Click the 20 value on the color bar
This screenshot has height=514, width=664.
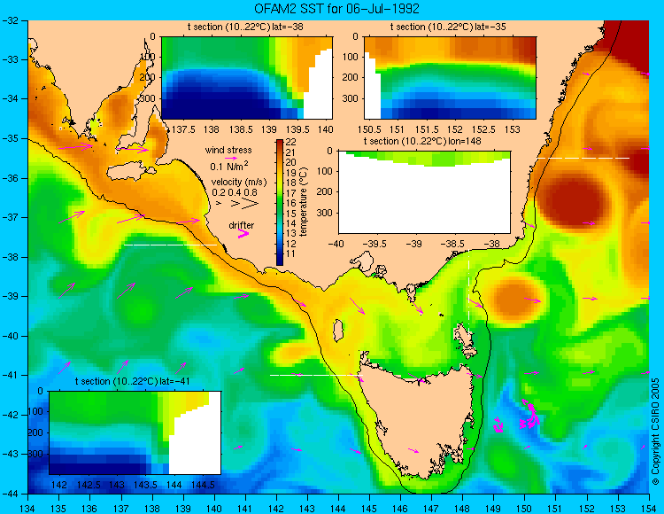[291, 162]
